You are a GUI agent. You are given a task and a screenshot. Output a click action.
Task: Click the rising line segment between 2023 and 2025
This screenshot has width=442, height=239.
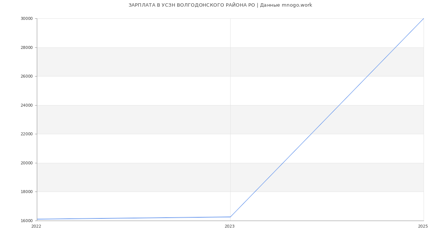[x=327, y=118]
